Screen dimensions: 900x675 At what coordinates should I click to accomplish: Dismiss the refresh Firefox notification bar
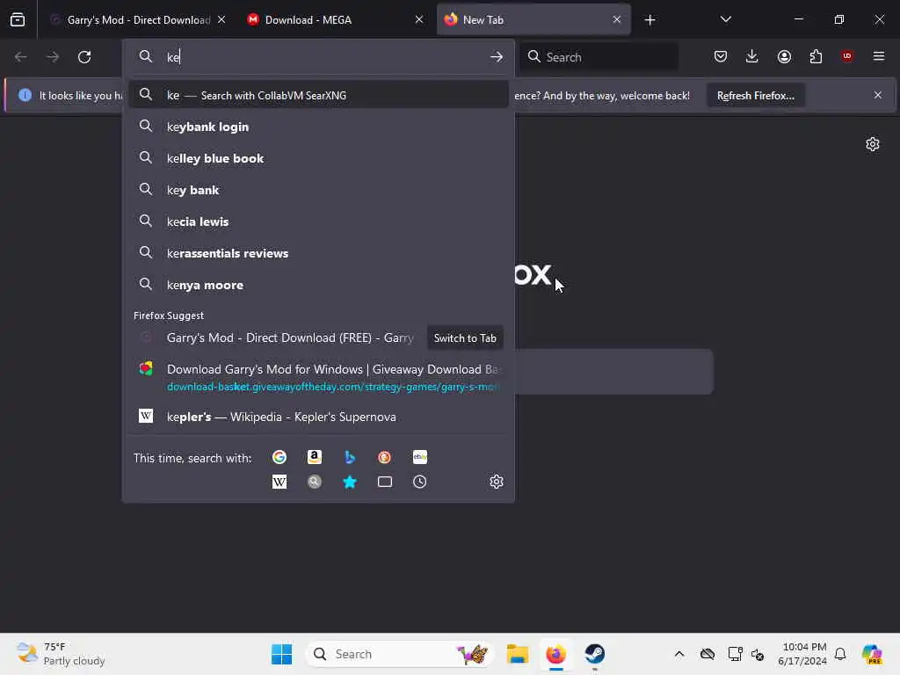tap(878, 95)
